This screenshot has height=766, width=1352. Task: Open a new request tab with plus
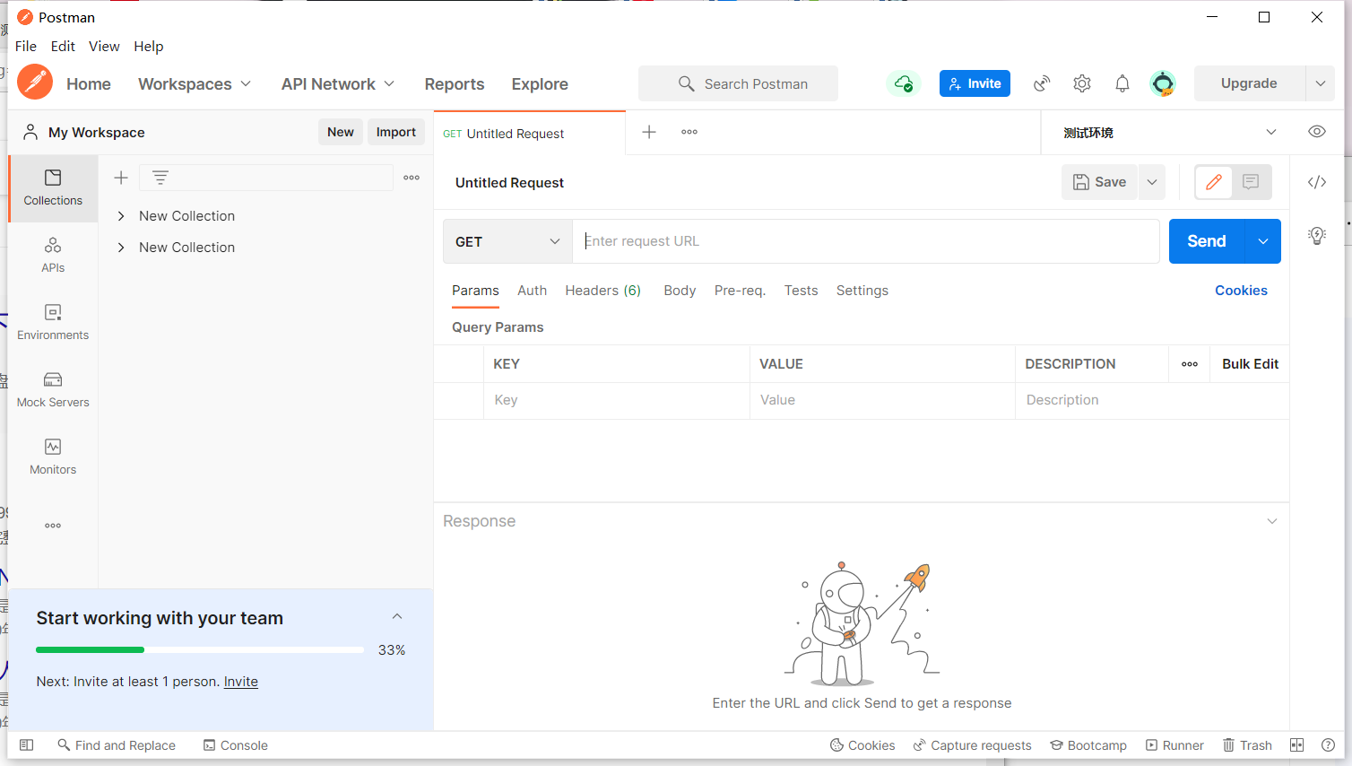tap(649, 132)
